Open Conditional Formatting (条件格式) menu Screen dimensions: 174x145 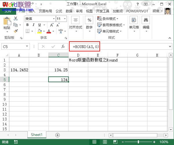point(108,19)
